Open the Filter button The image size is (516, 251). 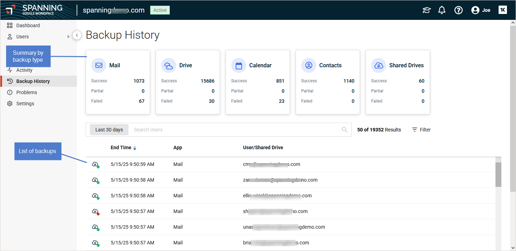pyautogui.click(x=421, y=130)
